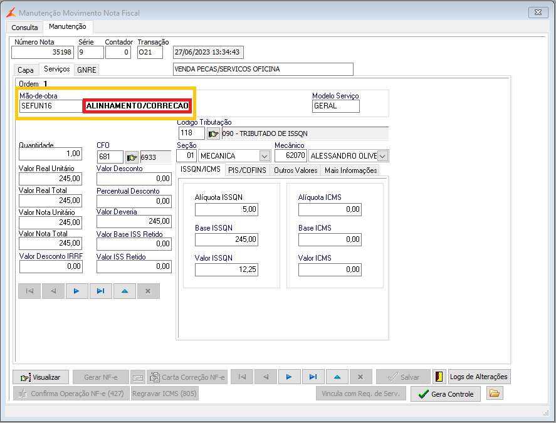This screenshot has width=556, height=423.
Task: Click the Gera Controle button
Action: pos(446,394)
